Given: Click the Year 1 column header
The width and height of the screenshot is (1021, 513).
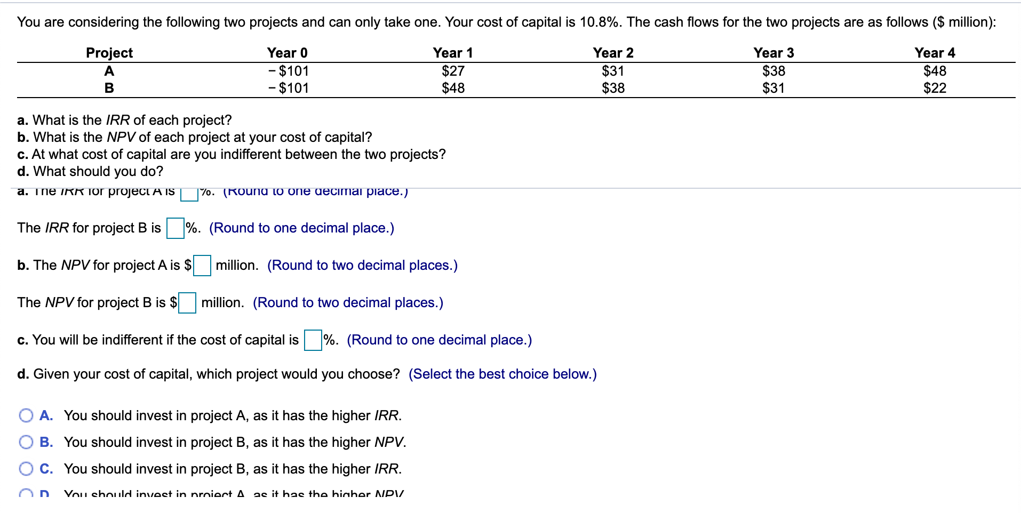Looking at the screenshot, I should tap(453, 53).
